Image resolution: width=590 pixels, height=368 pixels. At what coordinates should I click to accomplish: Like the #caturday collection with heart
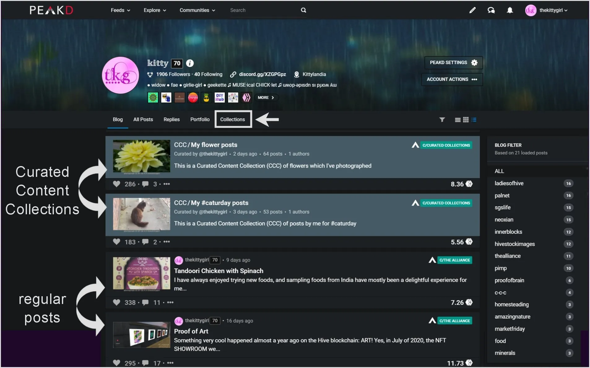(x=116, y=242)
